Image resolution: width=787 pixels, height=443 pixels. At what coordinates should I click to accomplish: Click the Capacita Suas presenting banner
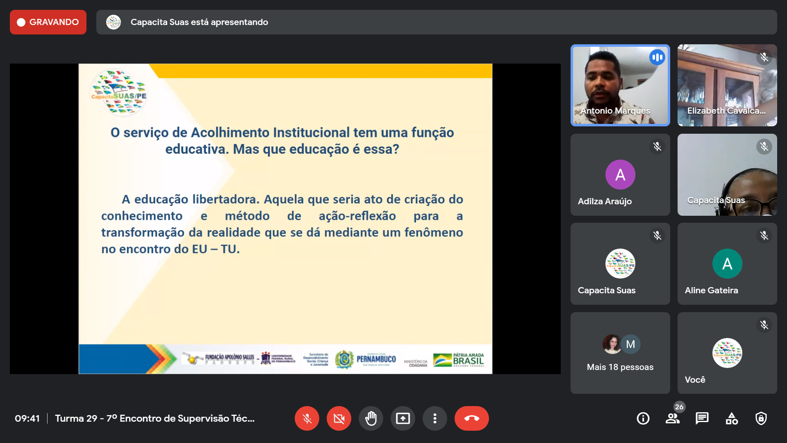436,22
